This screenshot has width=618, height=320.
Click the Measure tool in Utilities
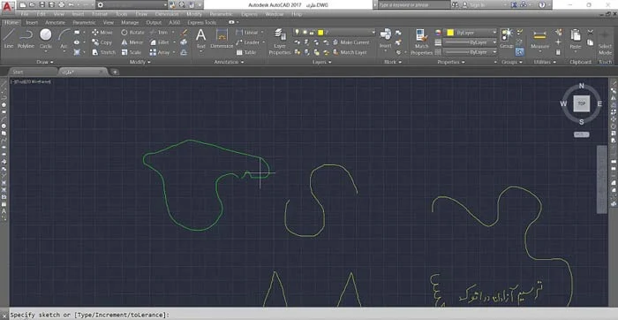click(x=540, y=38)
